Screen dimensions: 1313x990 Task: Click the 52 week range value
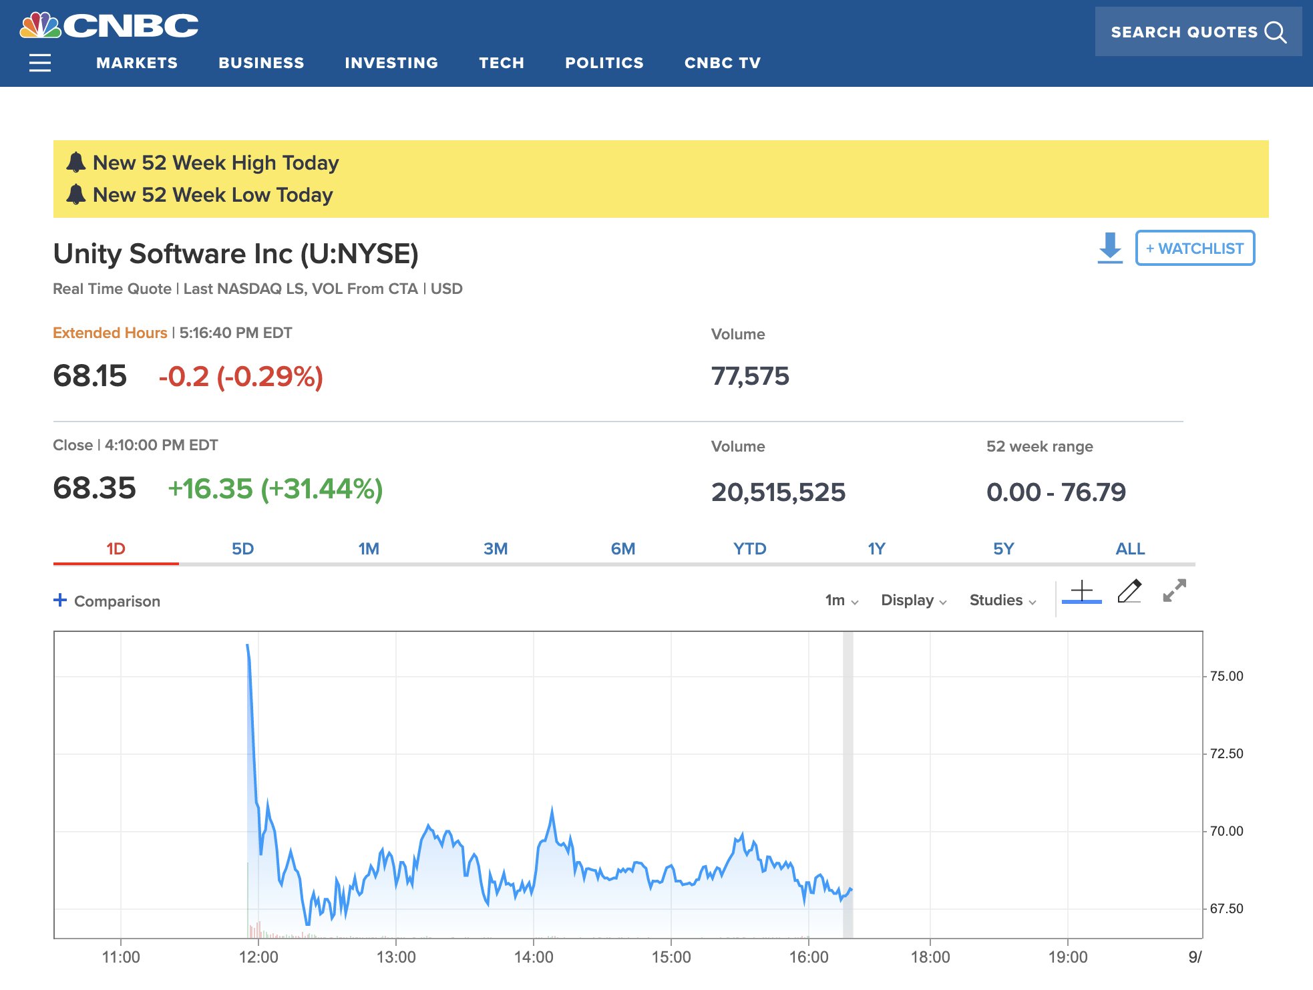1056,492
